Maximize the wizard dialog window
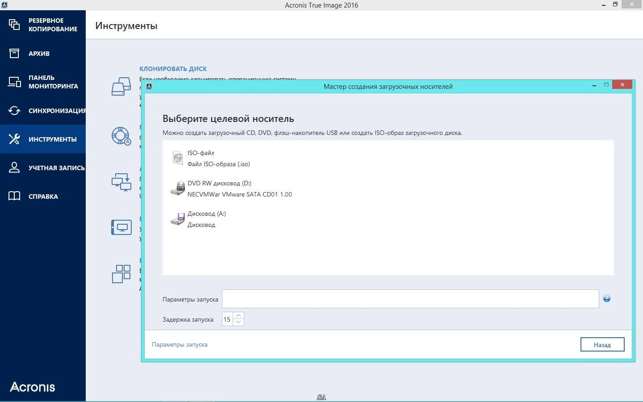 coord(606,84)
